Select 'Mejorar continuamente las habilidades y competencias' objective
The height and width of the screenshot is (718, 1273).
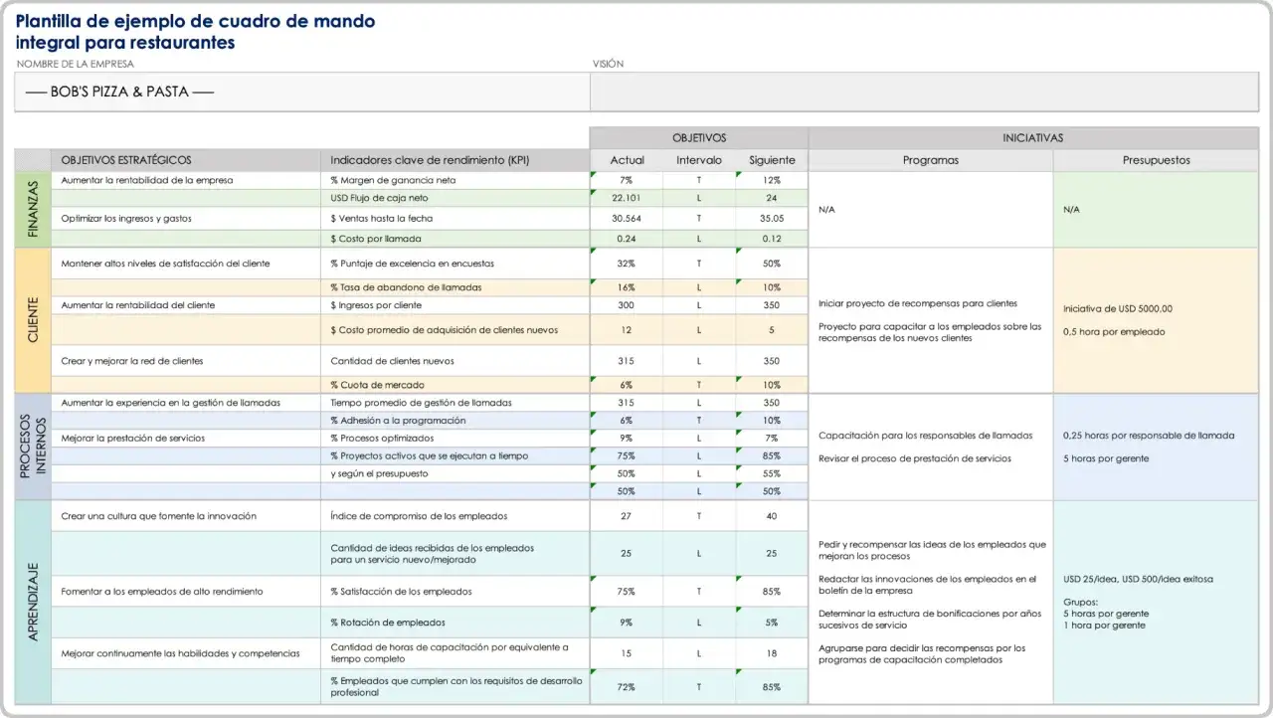[x=180, y=653]
